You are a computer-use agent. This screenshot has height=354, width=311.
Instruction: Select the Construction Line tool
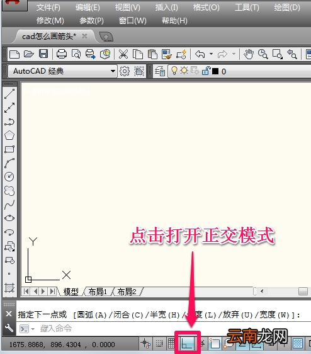9,108
